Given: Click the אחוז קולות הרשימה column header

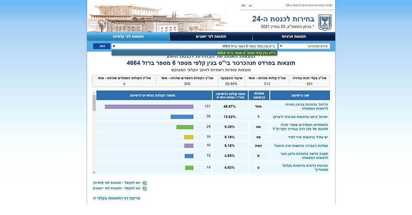Looking at the screenshot, I should tap(230, 95).
